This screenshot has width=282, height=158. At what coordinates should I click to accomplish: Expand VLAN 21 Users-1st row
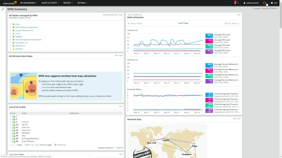(x=10, y=127)
